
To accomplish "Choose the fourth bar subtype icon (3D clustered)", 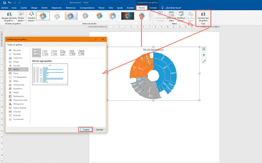I will (63, 53).
